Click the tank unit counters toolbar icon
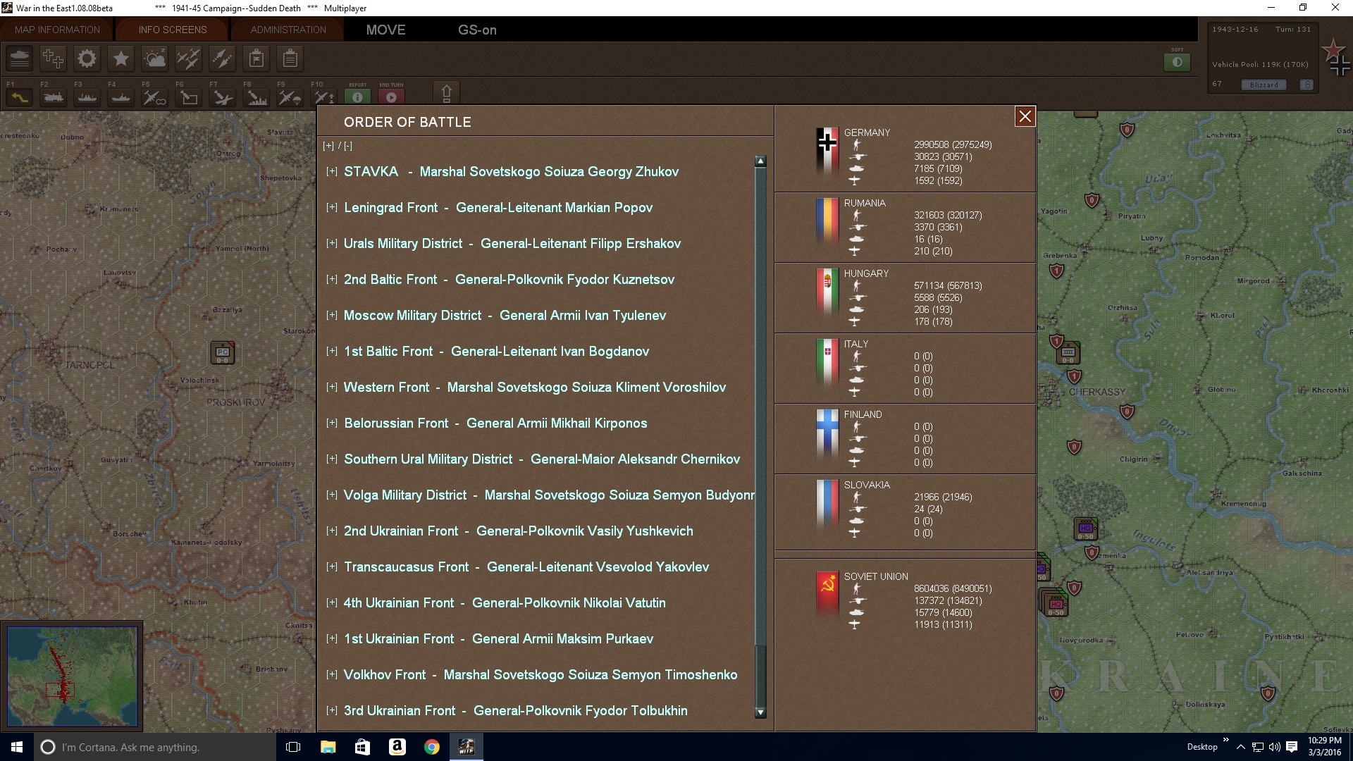Viewport: 1353px width, 761px height. pyautogui.click(x=20, y=58)
